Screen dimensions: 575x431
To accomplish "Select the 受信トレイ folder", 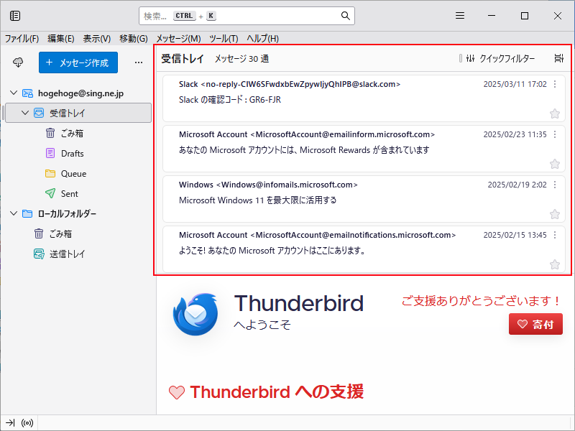I will pyautogui.click(x=78, y=113).
